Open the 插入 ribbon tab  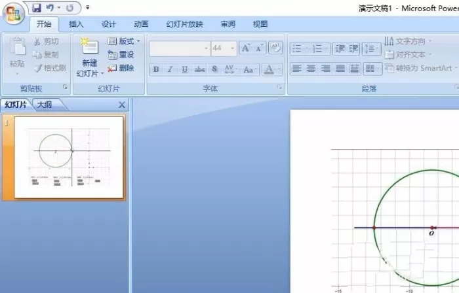coord(76,24)
